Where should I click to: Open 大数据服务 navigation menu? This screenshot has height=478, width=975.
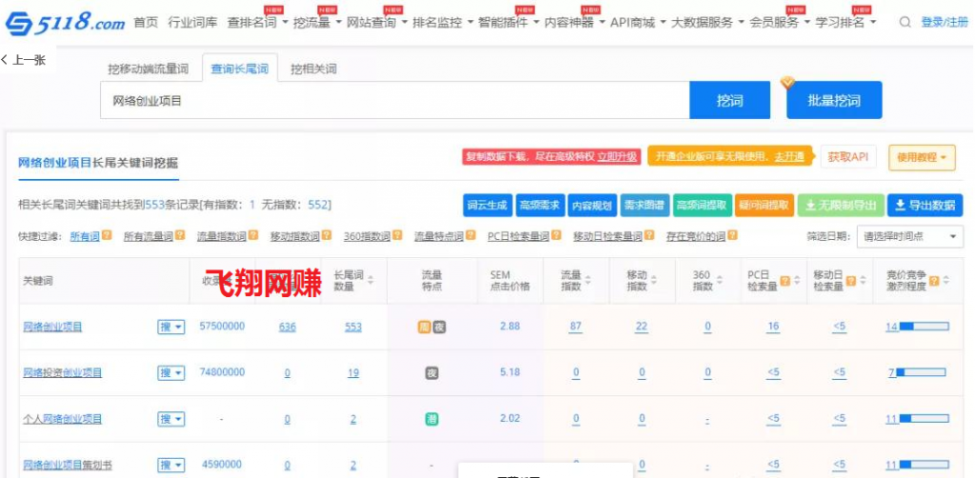point(707,23)
